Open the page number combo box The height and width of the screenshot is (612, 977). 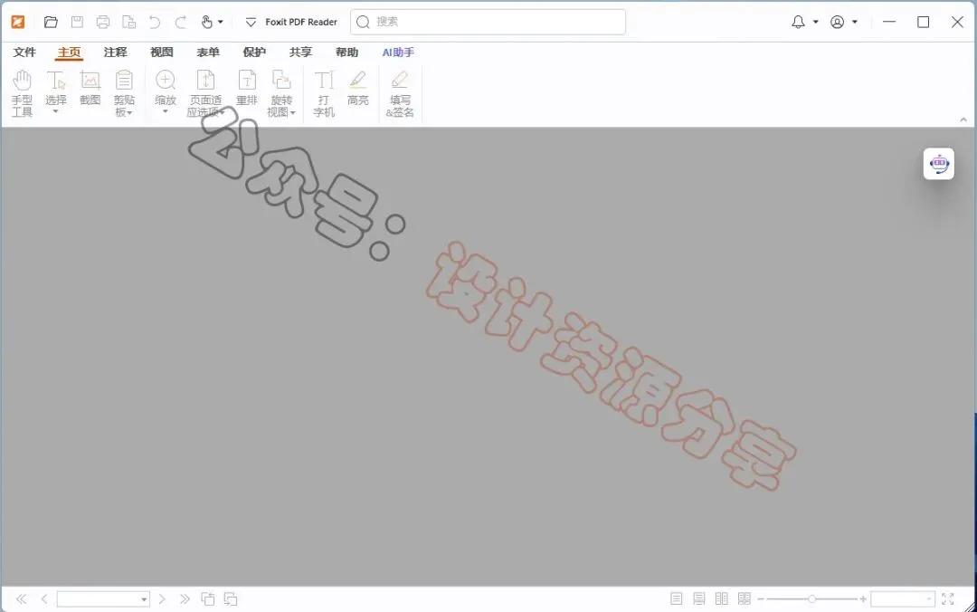click(103, 599)
